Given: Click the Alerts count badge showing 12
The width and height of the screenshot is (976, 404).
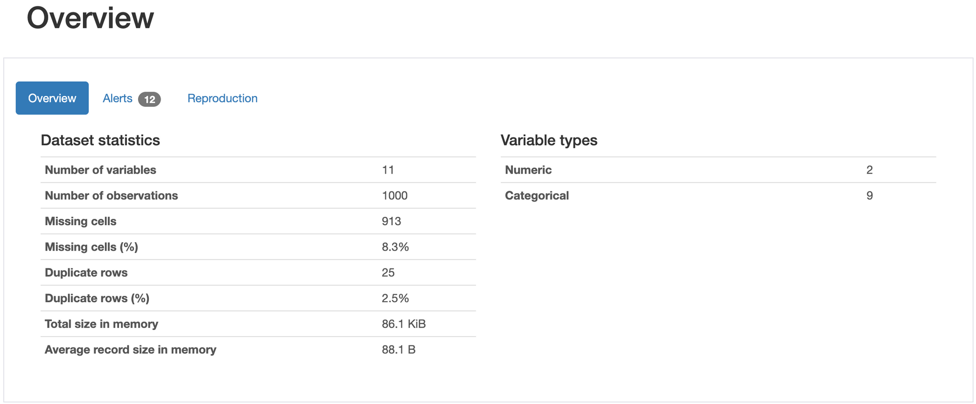Looking at the screenshot, I should [149, 99].
